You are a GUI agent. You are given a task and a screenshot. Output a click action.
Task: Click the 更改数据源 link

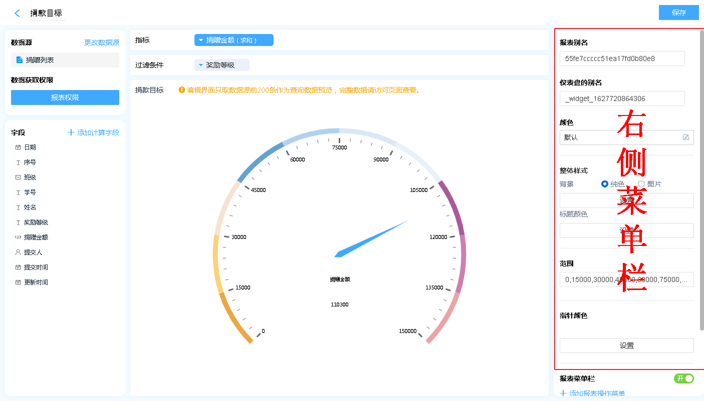click(102, 43)
